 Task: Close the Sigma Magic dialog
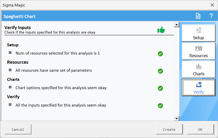pyautogui.click(x=212, y=5)
